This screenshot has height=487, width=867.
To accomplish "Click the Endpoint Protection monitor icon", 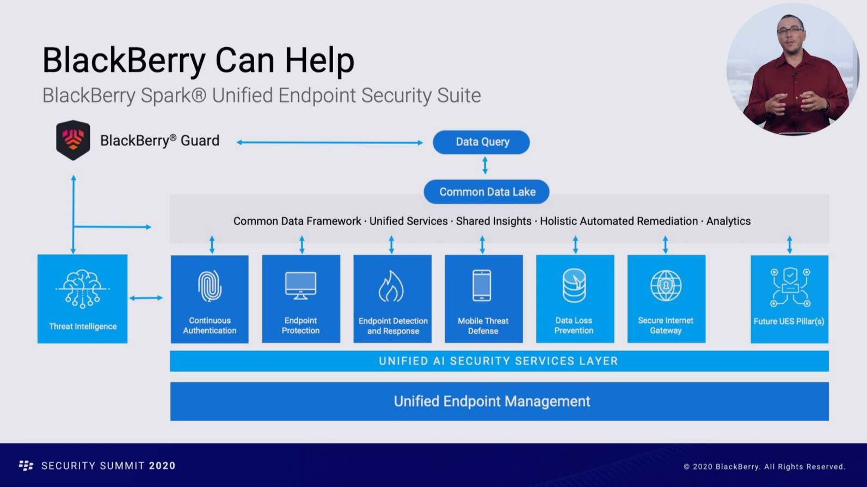I will tap(300, 286).
